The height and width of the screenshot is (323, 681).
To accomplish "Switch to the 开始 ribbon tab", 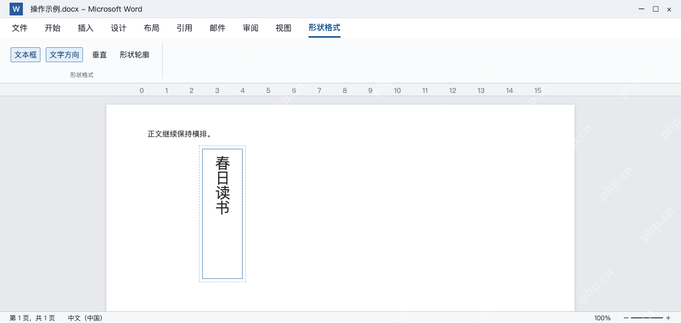I will pos(53,28).
